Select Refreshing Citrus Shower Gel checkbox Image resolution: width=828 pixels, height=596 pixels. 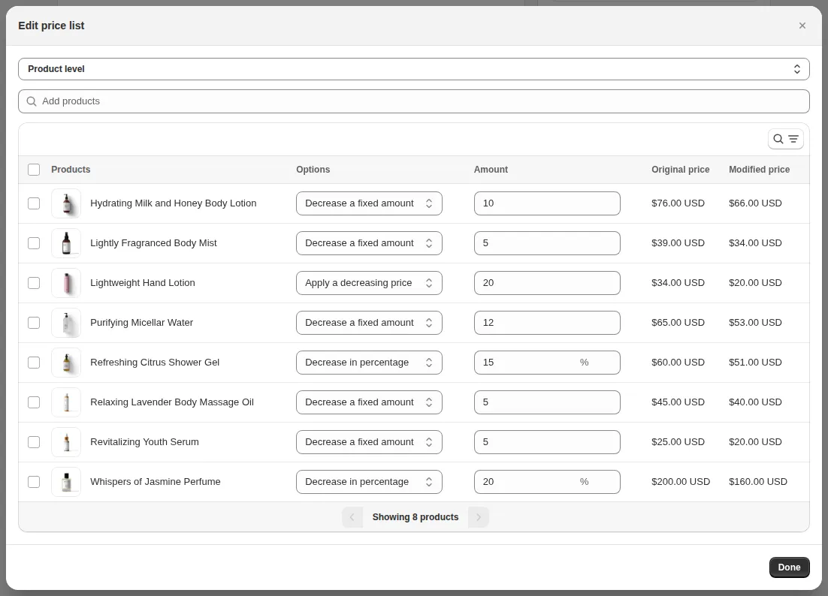[x=34, y=363]
